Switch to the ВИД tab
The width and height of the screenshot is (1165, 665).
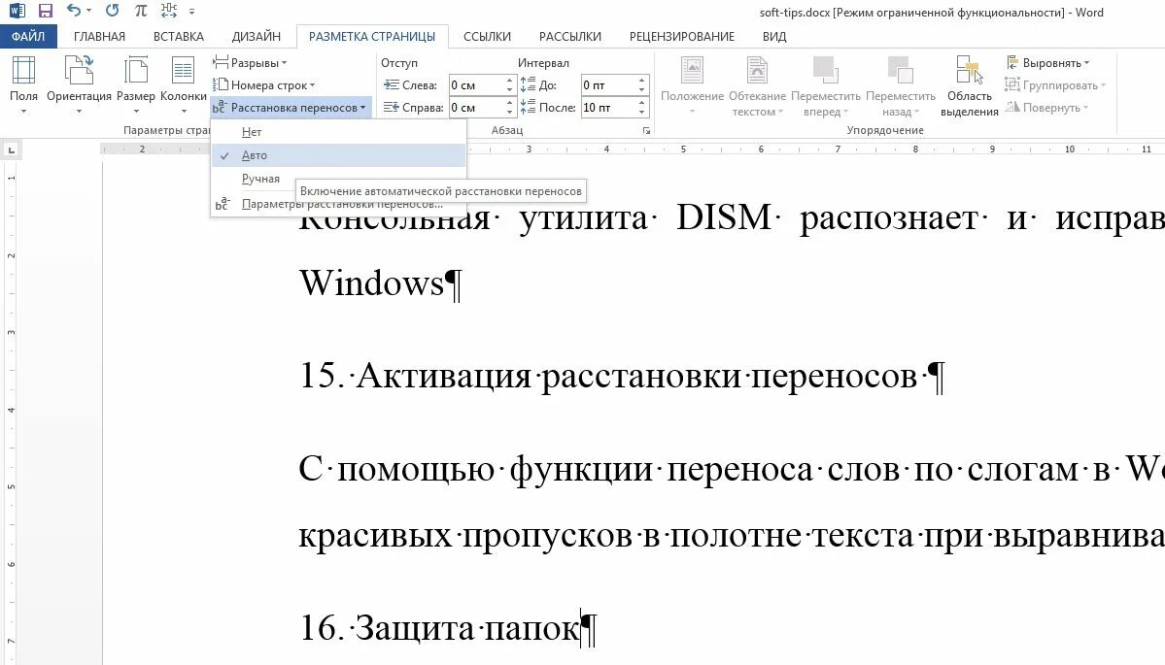774,36
